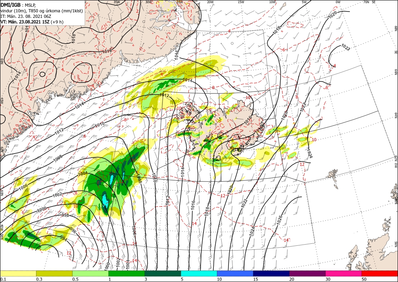This screenshot has width=398, height=282.
Task: Click the cyan 5–10 legend swatch
Action: [x=199, y=273]
